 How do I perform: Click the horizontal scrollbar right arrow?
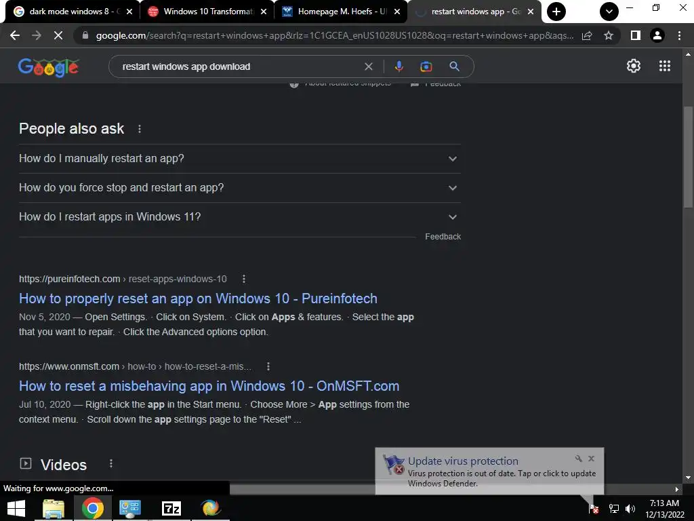[677, 490]
